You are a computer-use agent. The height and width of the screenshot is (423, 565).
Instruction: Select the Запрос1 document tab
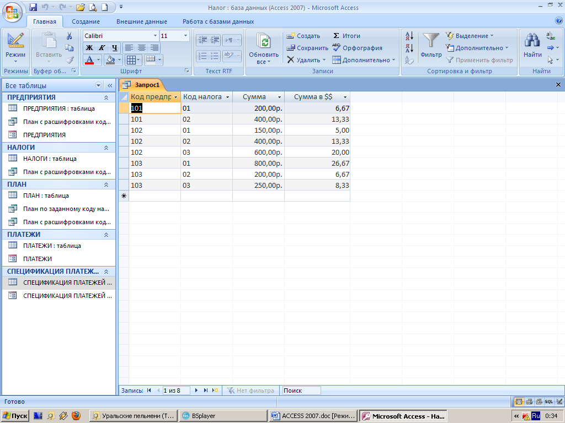[142, 85]
